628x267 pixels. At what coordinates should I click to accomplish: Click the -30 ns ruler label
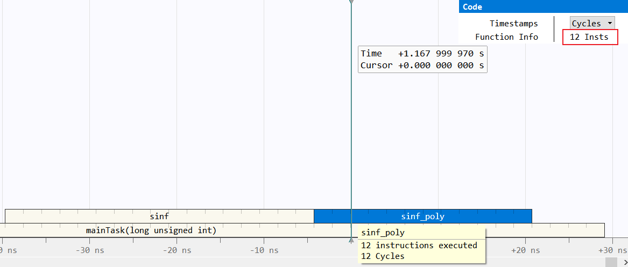pos(90,250)
